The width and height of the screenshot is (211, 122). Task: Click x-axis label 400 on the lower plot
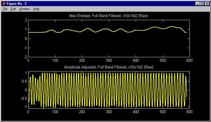click(135, 111)
